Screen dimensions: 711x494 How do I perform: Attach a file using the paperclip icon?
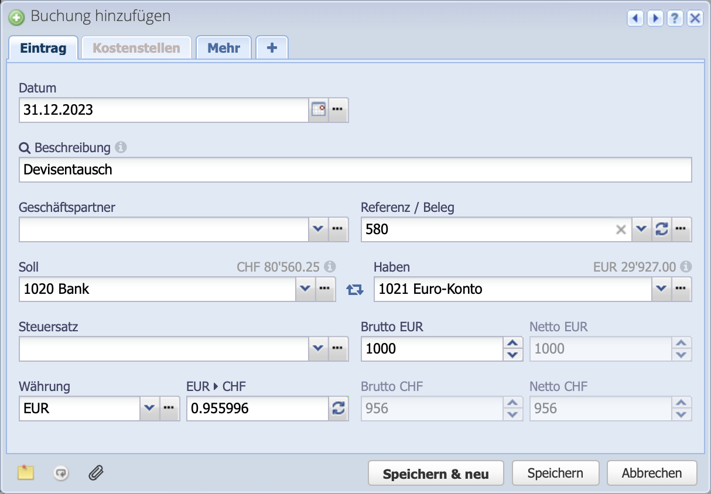(x=95, y=472)
